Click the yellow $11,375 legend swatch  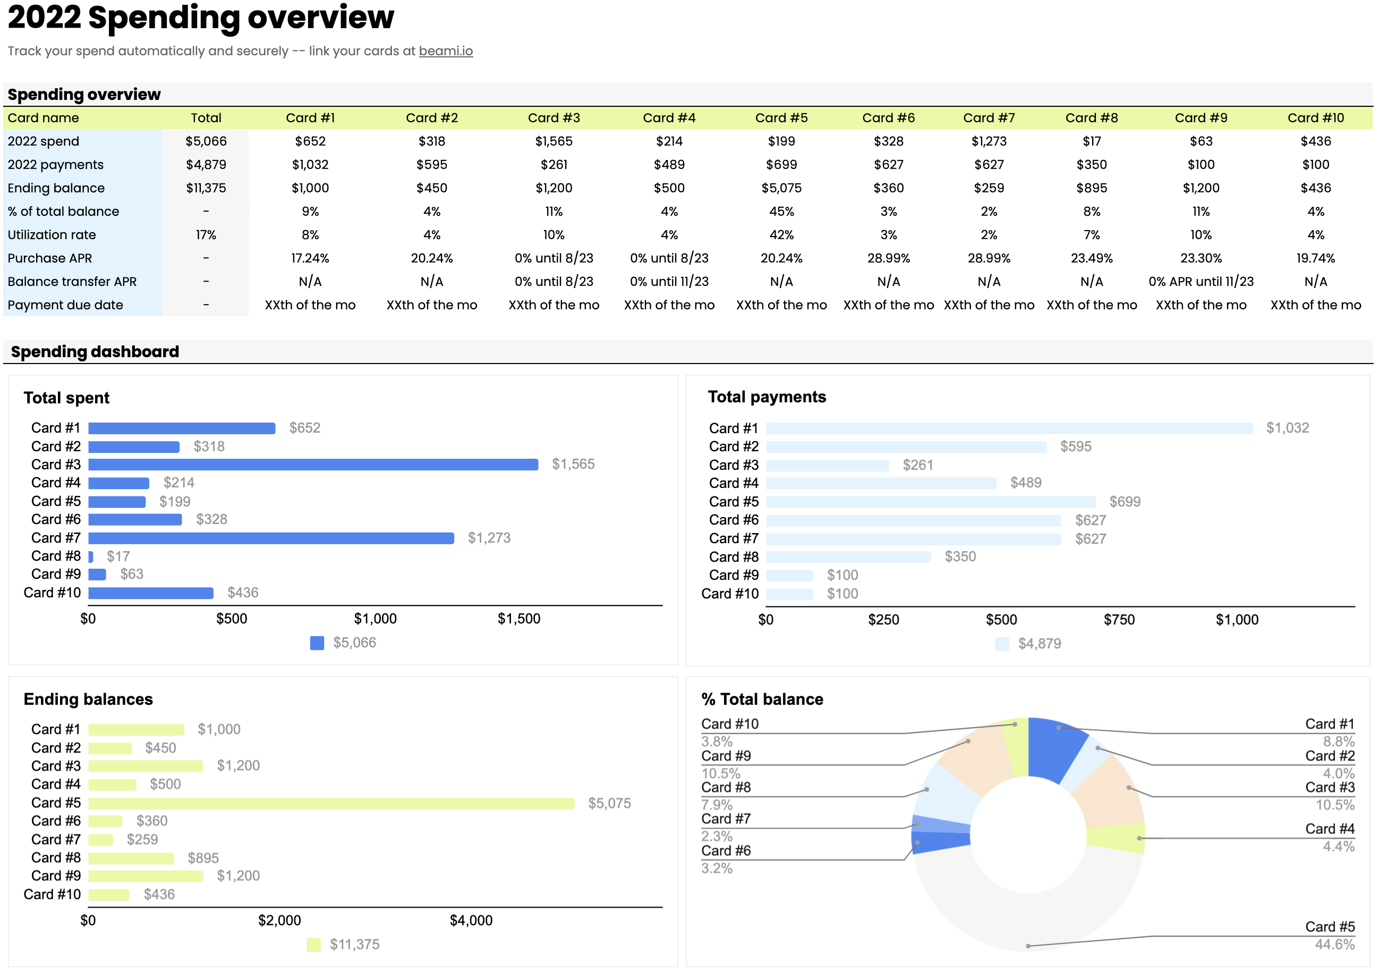pyautogui.click(x=314, y=945)
